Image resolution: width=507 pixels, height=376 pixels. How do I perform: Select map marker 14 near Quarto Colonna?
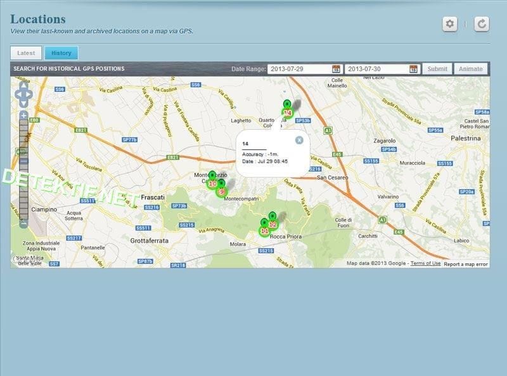click(288, 111)
